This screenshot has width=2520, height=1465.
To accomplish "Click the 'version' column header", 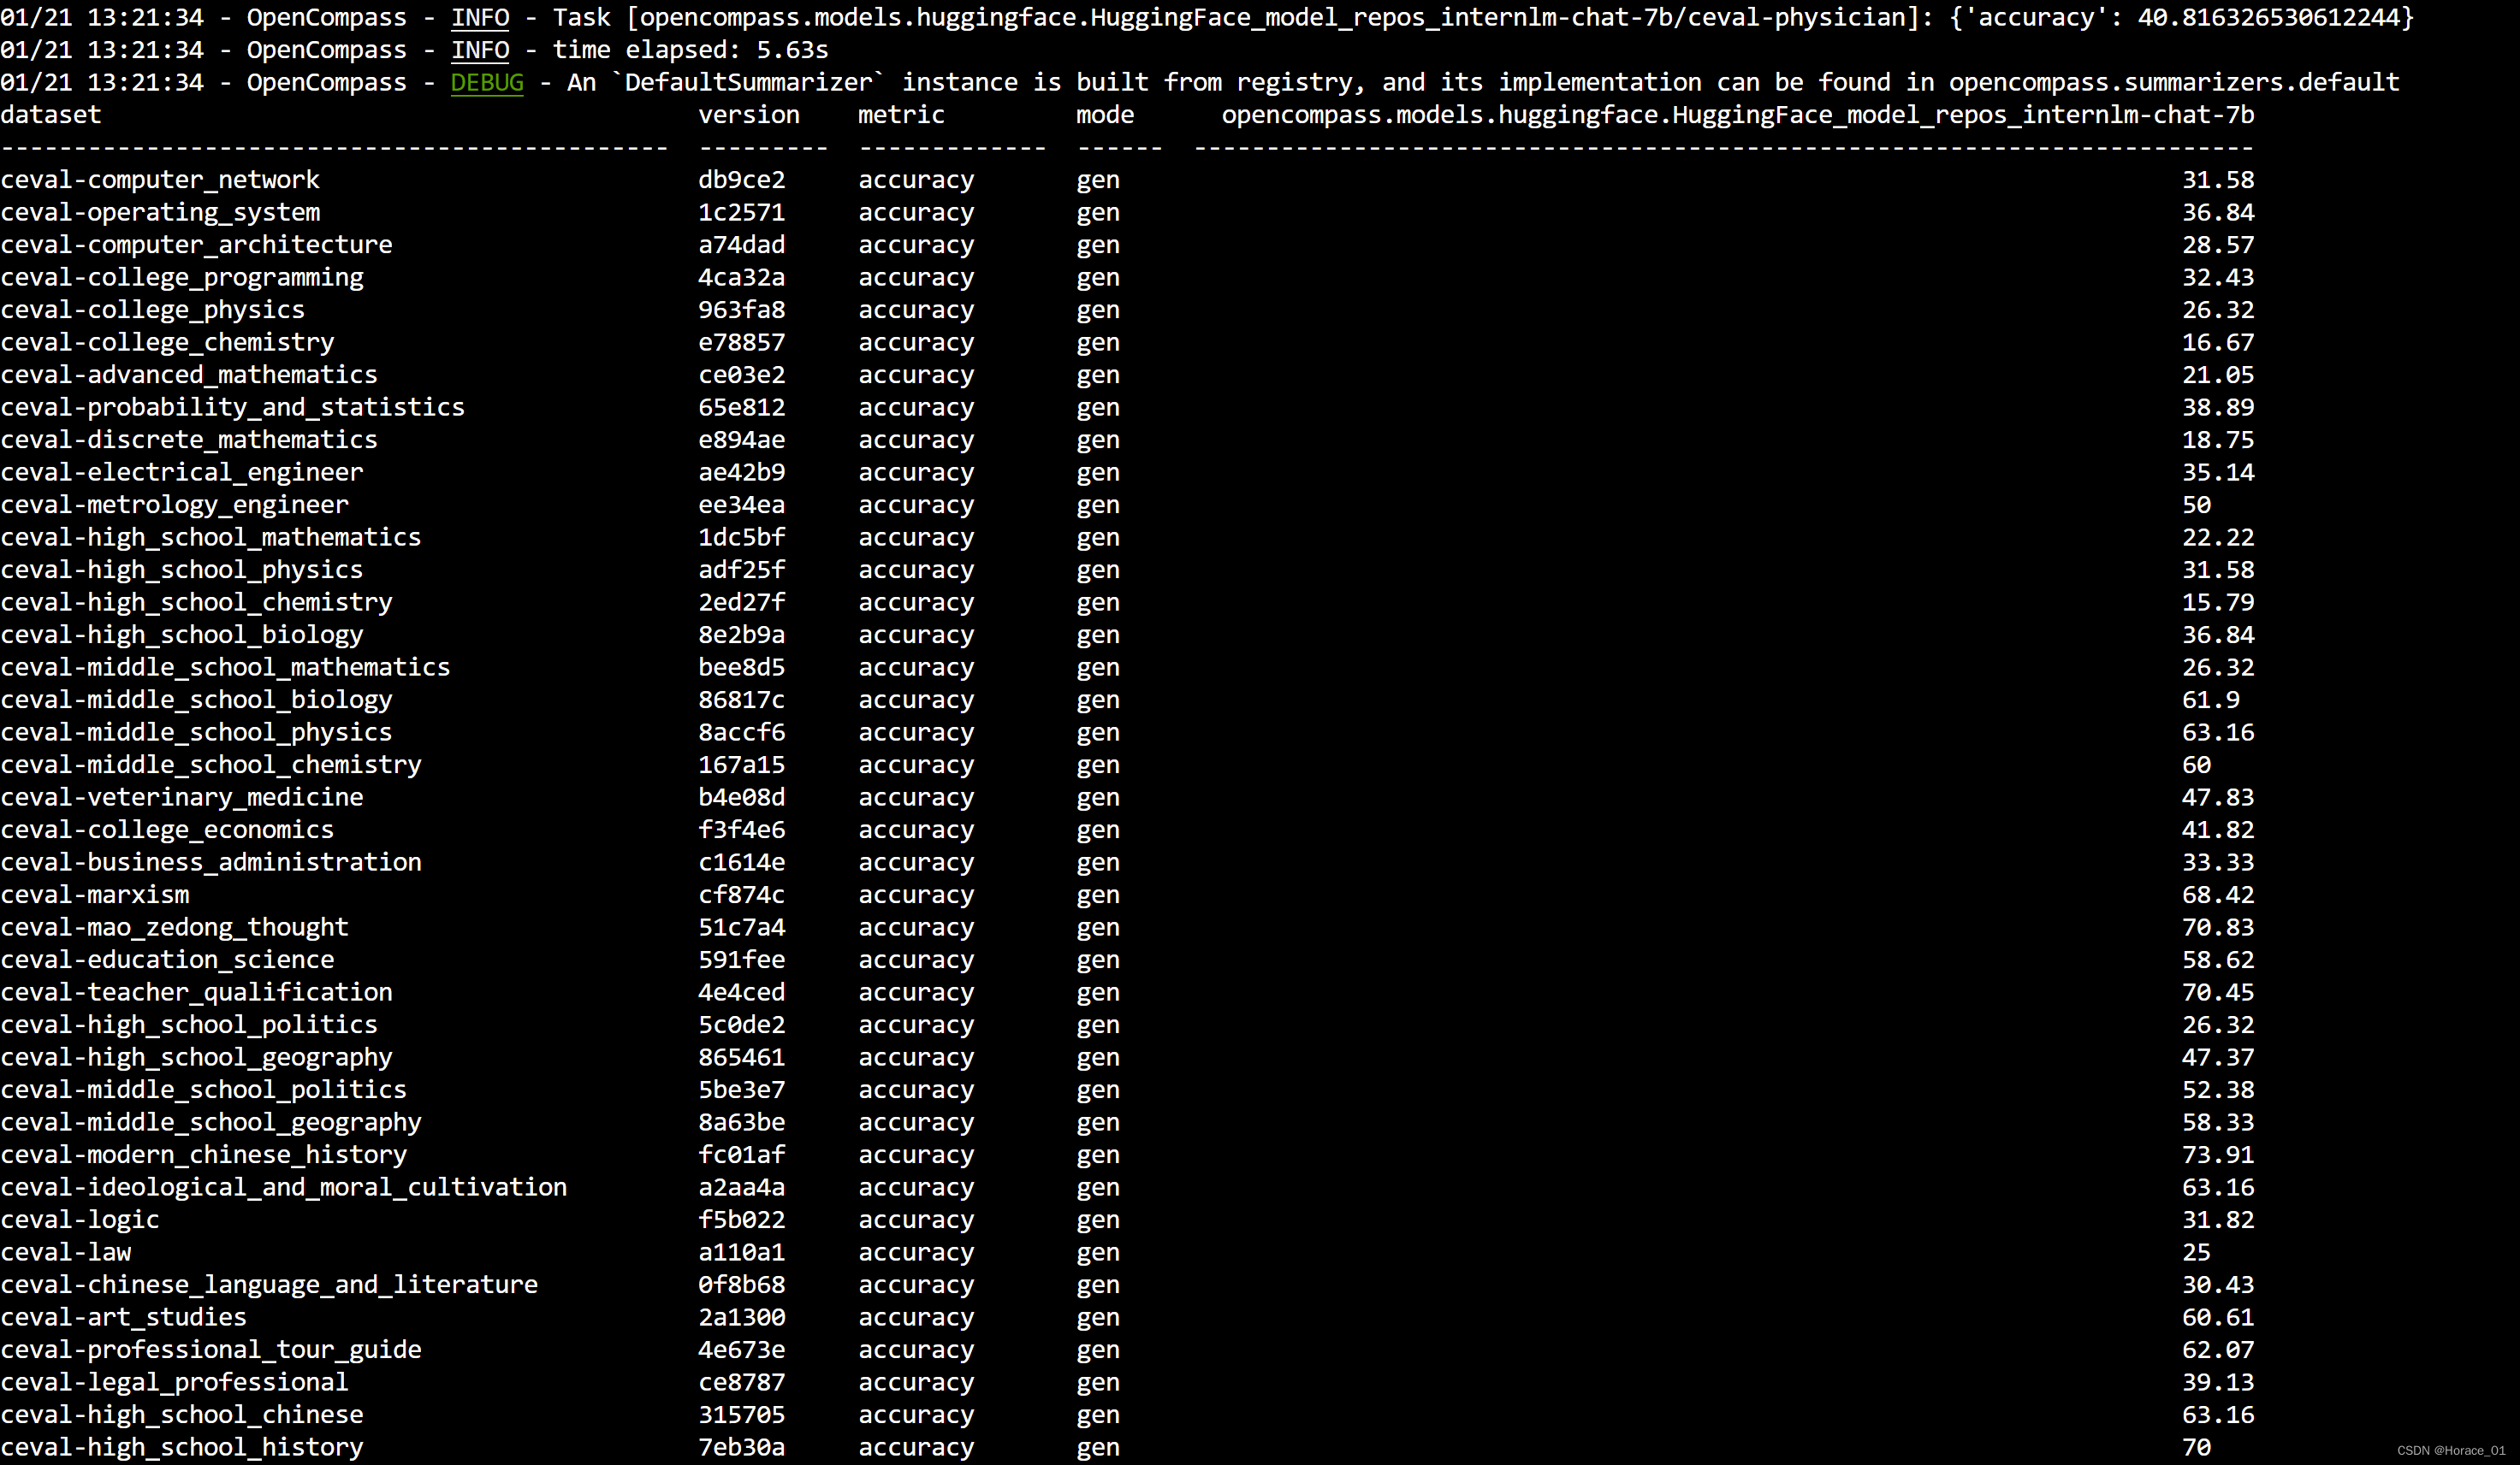I will coord(748,115).
